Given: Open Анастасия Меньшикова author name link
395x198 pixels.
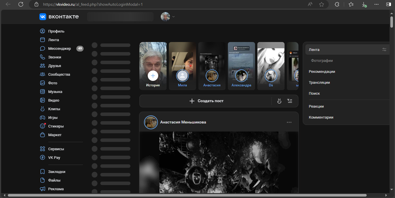Looking at the screenshot, I should [x=183, y=122].
